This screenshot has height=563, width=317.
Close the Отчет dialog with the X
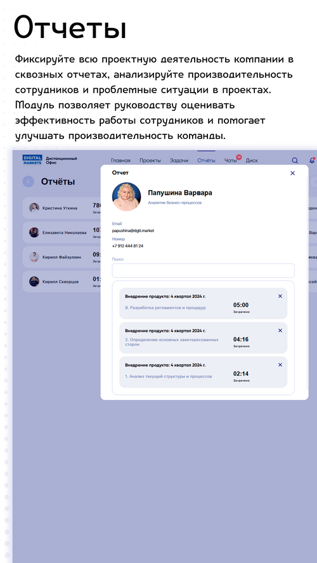[292, 173]
